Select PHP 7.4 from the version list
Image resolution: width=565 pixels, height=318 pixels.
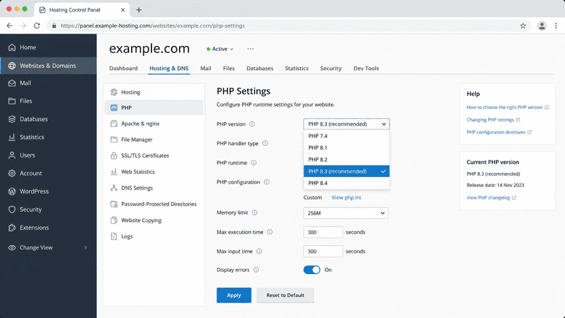[x=346, y=136]
